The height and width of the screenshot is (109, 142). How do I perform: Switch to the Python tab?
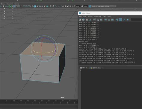click(x=95, y=68)
